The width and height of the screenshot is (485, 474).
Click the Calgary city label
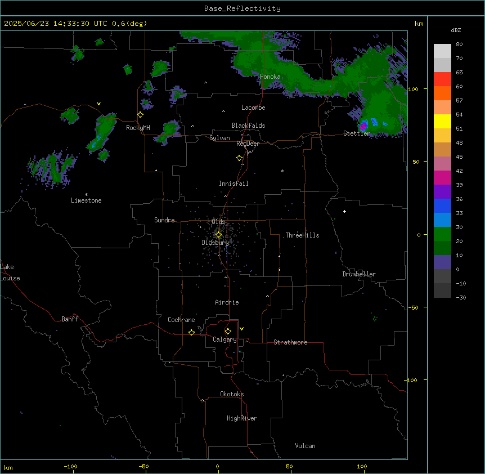(224, 339)
